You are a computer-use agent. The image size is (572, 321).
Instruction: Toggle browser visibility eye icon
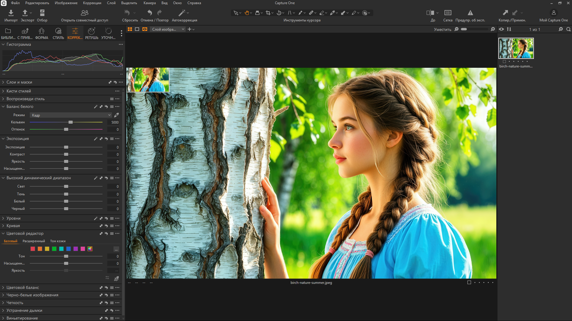point(501,29)
